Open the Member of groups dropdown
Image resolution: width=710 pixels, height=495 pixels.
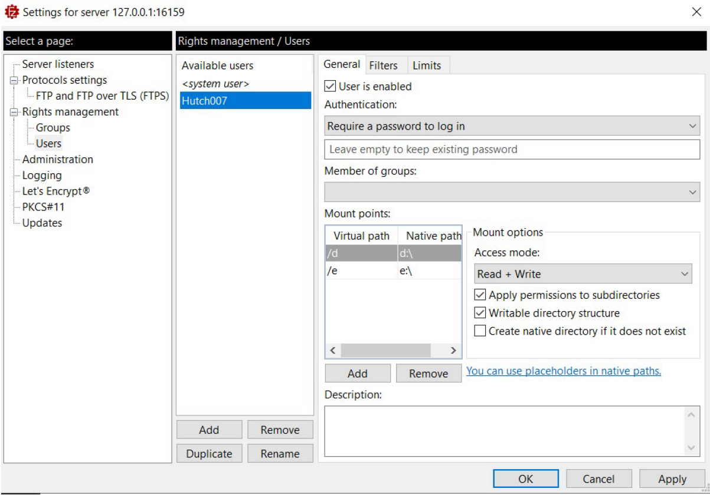tap(512, 192)
